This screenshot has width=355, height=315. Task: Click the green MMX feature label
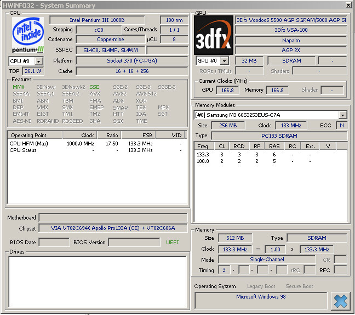19,87
